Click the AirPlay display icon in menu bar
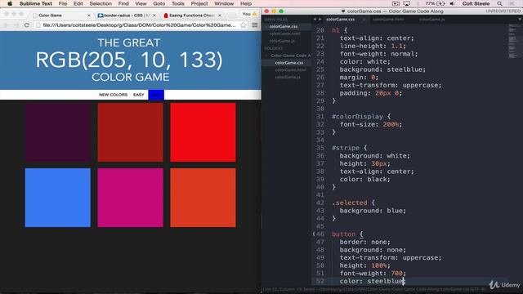The image size is (523, 294). pyautogui.click(x=407, y=3)
